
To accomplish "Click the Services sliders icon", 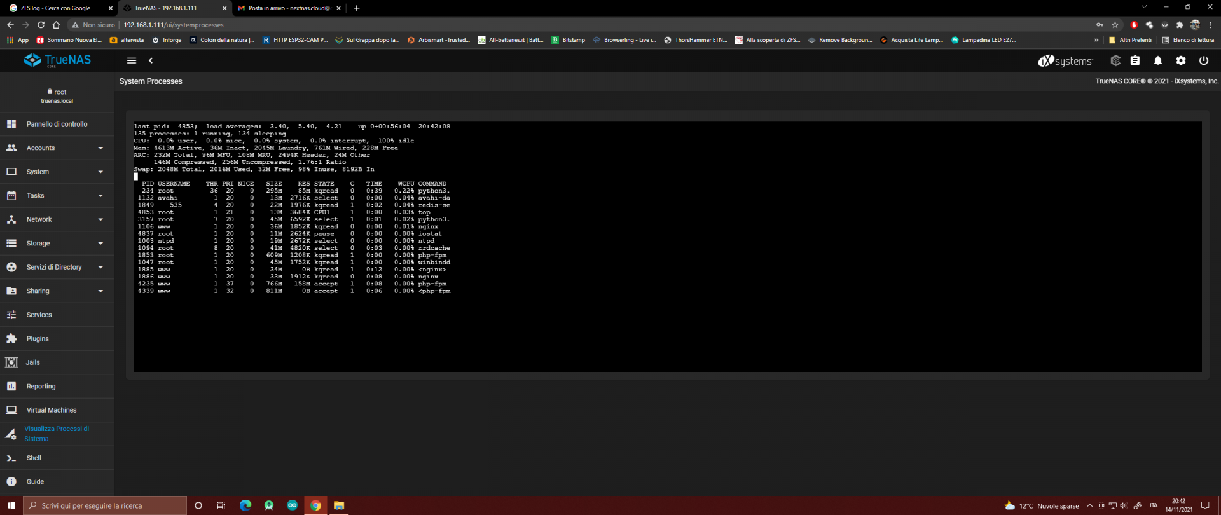I will pyautogui.click(x=11, y=315).
